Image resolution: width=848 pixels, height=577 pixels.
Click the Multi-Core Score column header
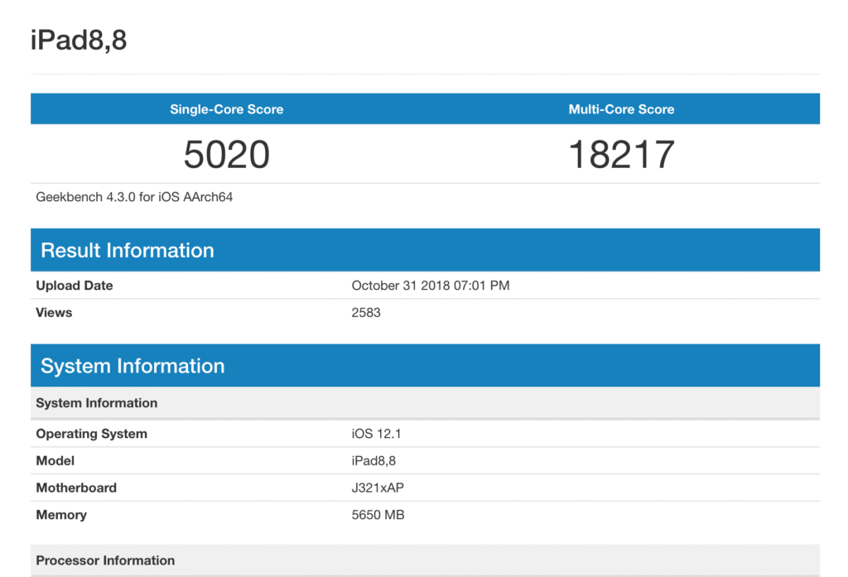pyautogui.click(x=621, y=109)
